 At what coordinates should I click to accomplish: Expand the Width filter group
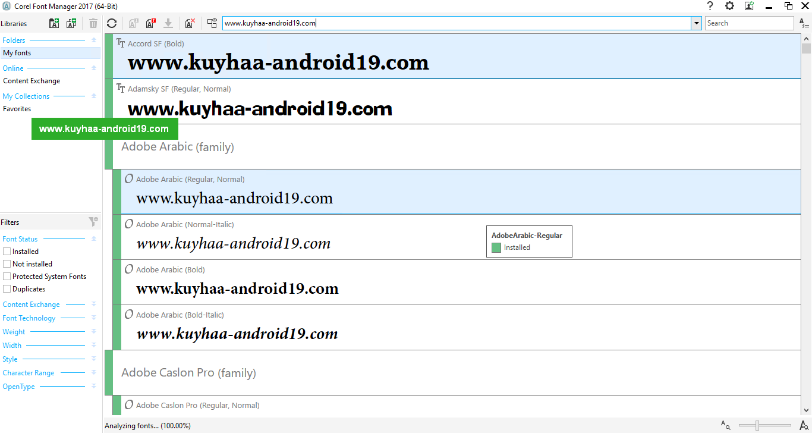[x=93, y=346]
